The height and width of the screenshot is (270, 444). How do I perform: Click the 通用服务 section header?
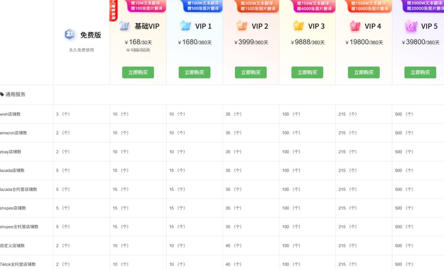(x=15, y=94)
